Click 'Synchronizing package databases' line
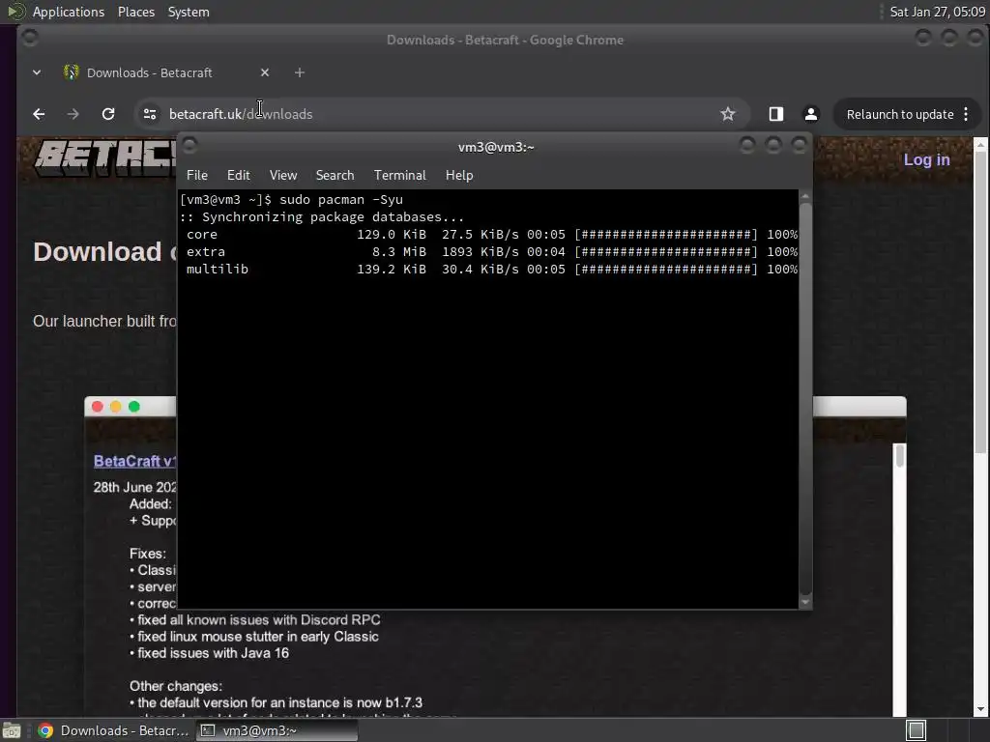Screen dimensions: 990x742 click(x=322, y=217)
